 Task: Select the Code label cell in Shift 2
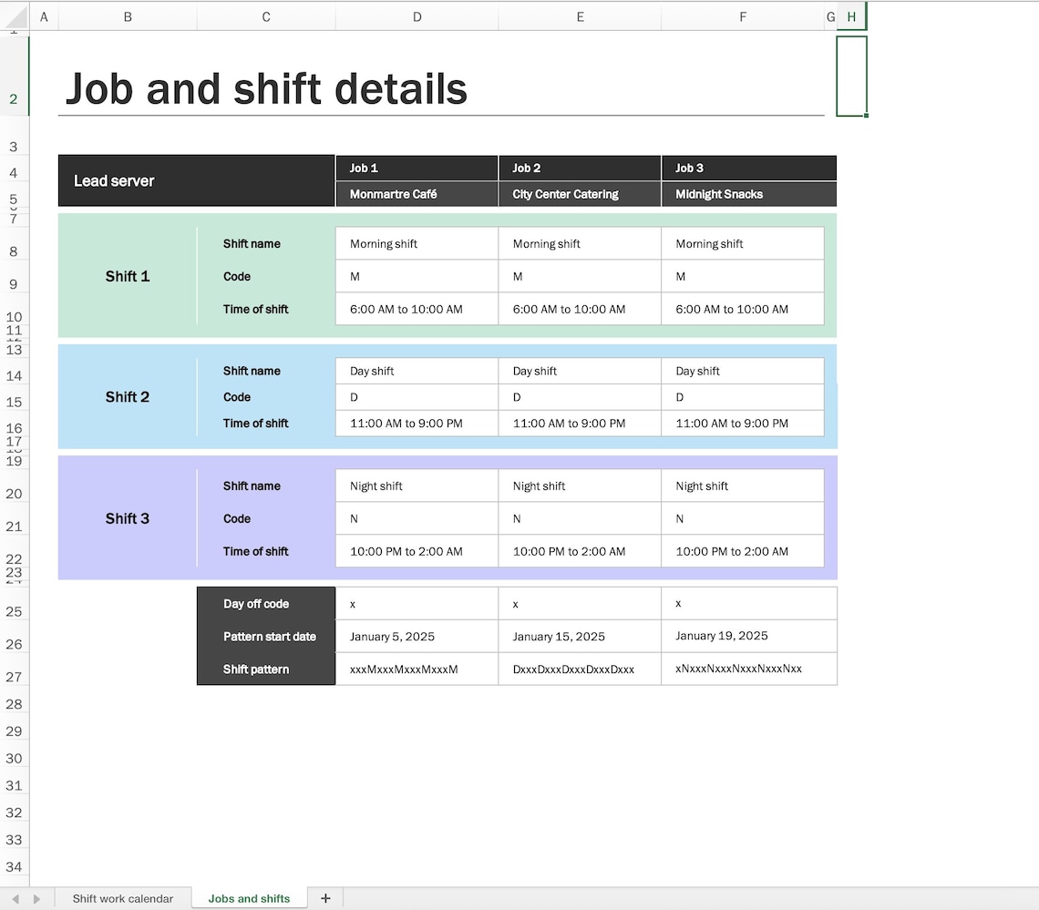[x=264, y=397]
